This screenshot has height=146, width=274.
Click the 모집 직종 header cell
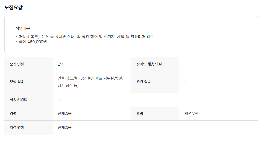tap(17, 82)
